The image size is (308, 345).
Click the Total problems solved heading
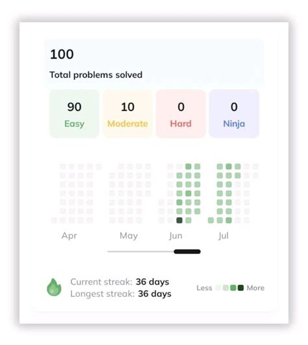(96, 75)
